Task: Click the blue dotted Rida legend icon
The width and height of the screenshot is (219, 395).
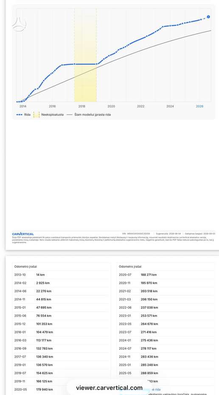Action: pyautogui.click(x=20, y=115)
